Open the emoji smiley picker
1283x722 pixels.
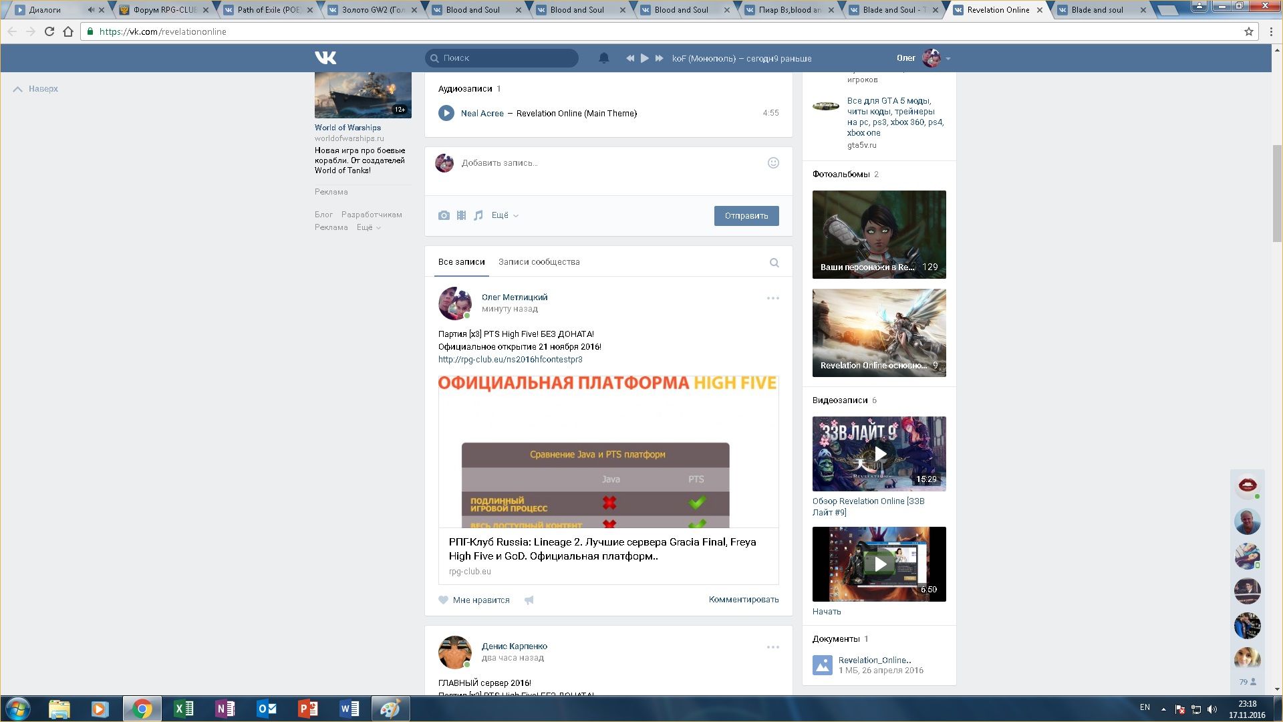pos(773,162)
